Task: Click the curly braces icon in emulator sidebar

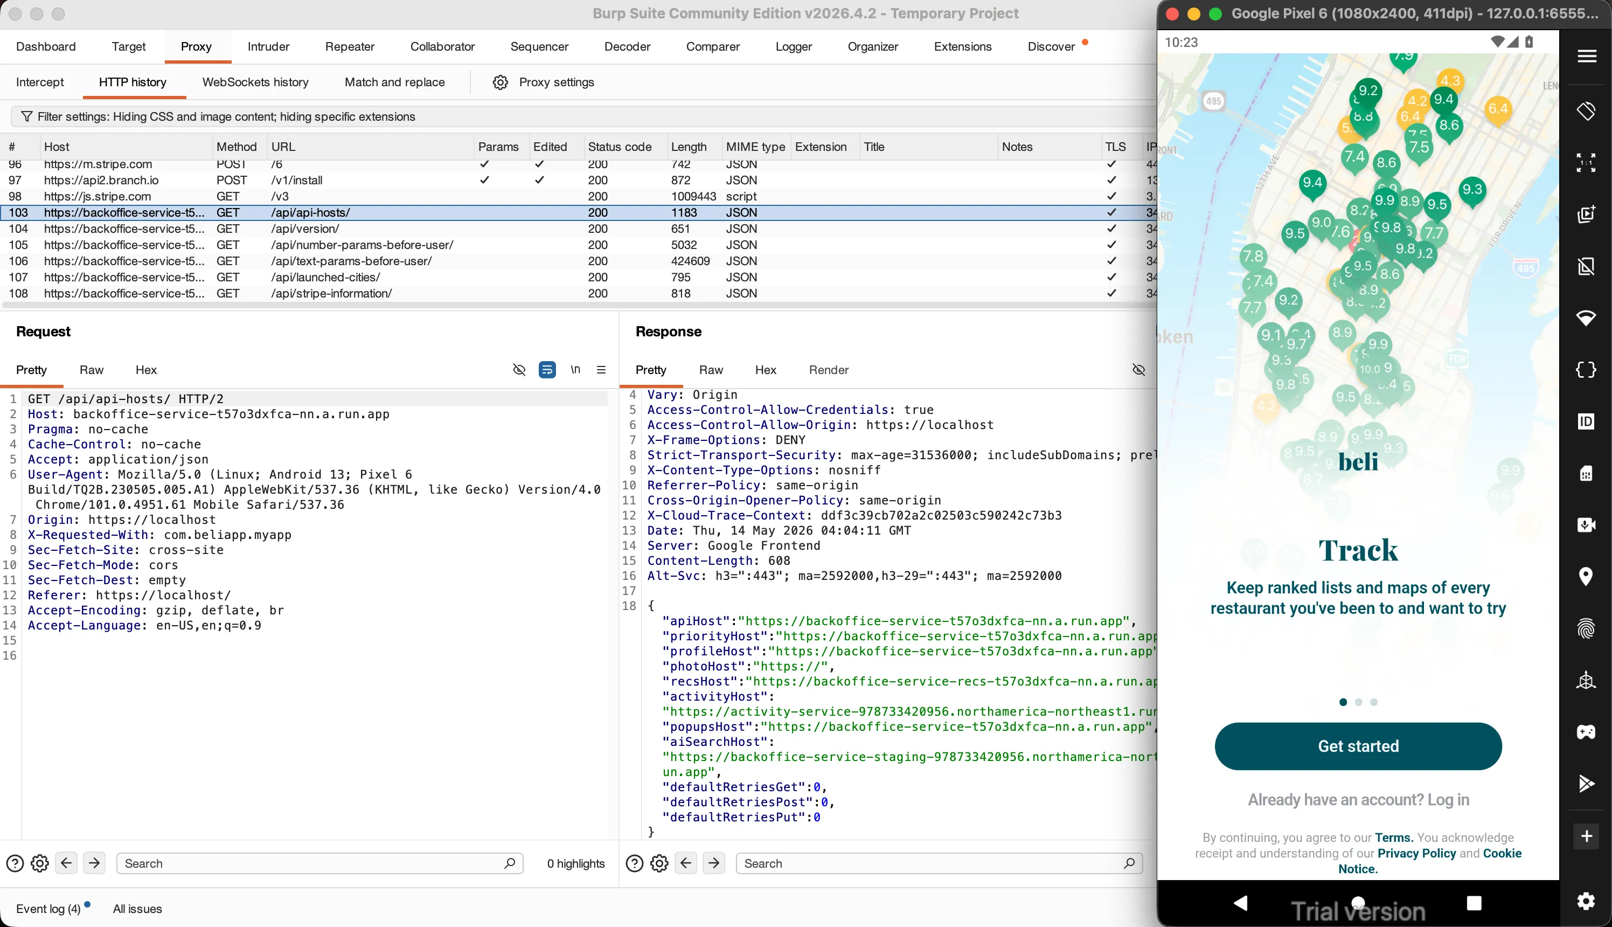Action: [x=1587, y=370]
